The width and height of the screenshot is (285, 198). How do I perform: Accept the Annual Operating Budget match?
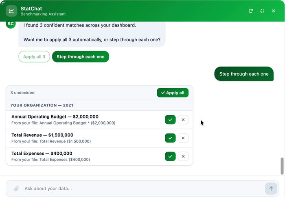[x=170, y=120]
